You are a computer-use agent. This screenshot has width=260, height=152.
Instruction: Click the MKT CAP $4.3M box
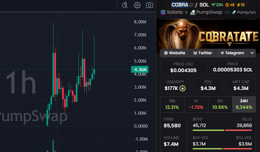(x=241, y=86)
